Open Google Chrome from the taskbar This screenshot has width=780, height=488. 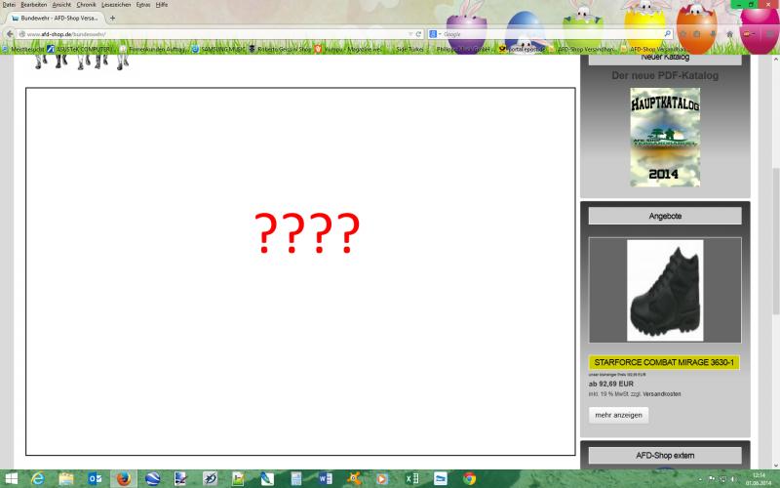tap(469, 478)
